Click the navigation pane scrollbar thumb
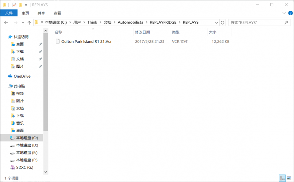294x182 pixels. click(46, 82)
